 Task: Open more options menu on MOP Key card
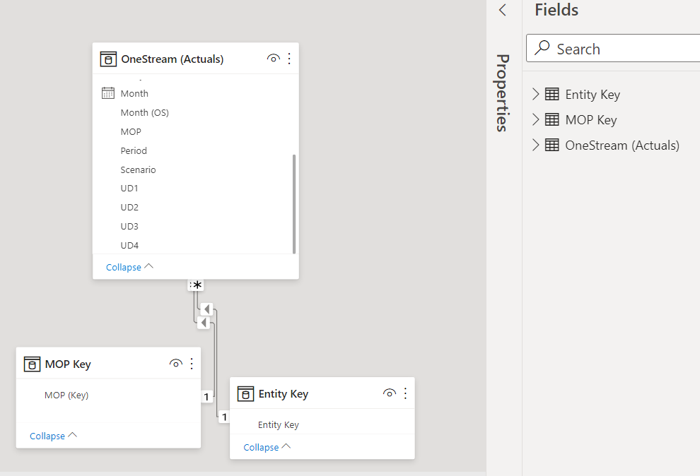tap(192, 364)
